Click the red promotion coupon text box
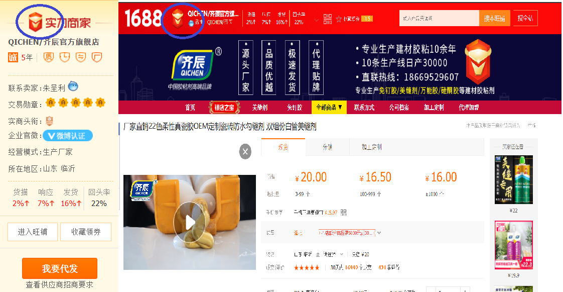The width and height of the screenshot is (563, 292). click(347, 233)
